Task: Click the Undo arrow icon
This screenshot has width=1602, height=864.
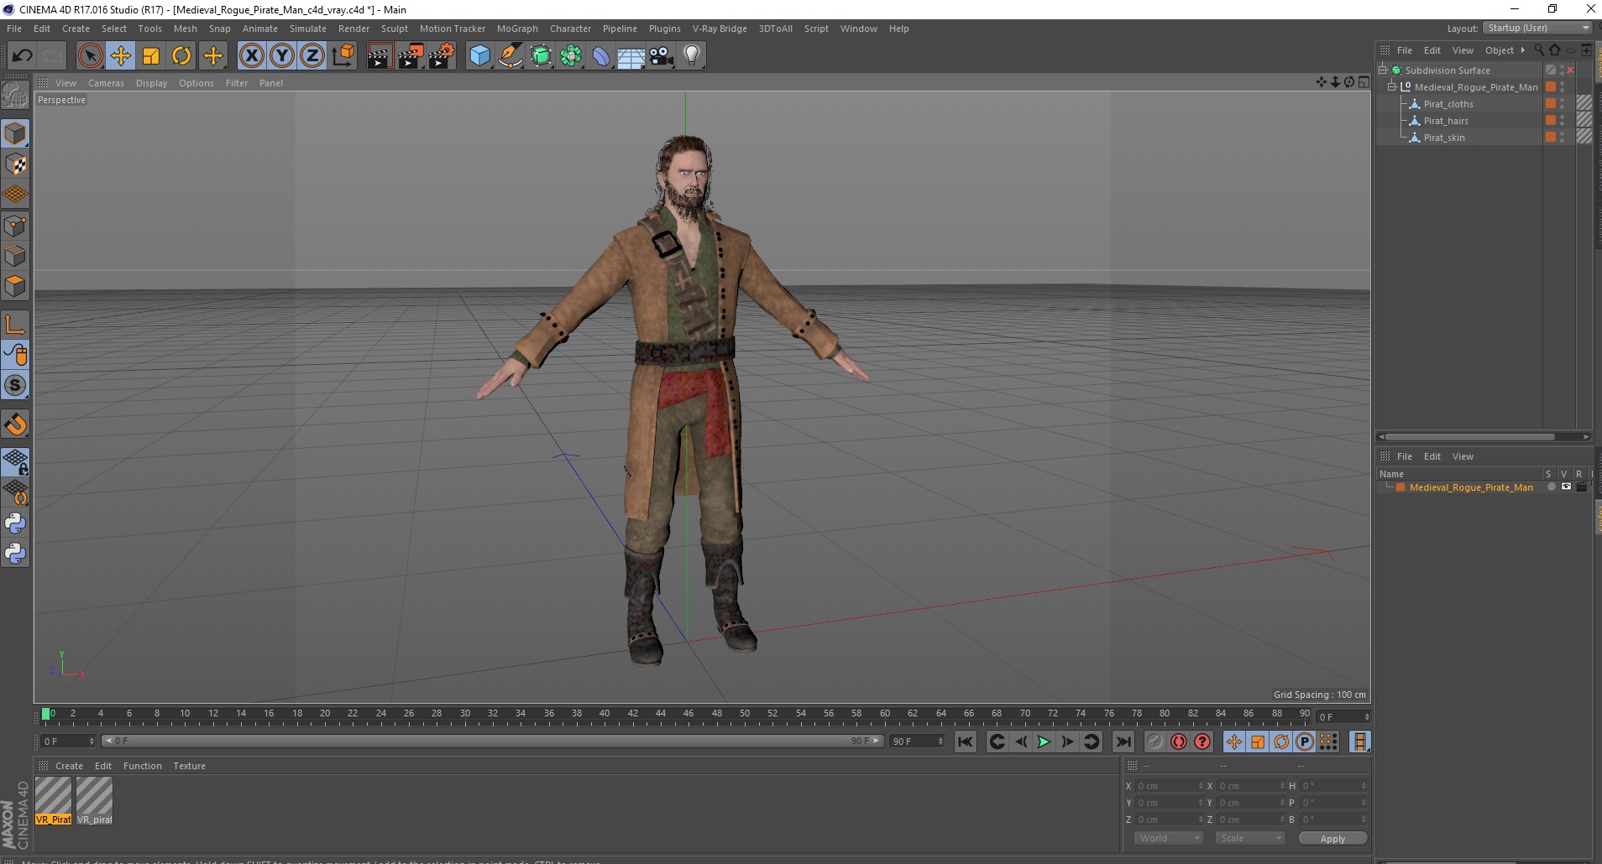Action: (22, 56)
